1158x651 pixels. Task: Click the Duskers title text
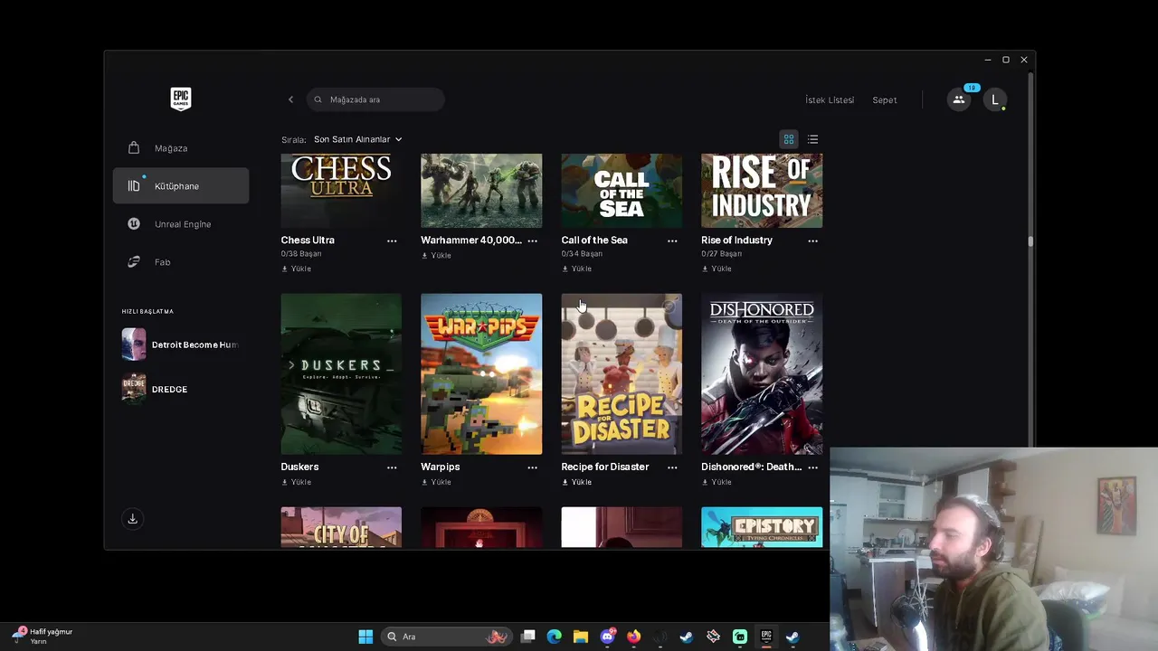[299, 467]
